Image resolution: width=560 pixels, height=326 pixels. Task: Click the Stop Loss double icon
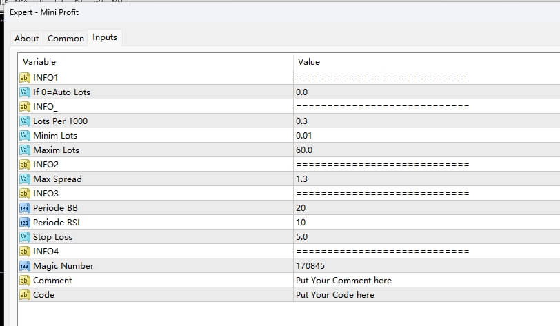coord(24,236)
